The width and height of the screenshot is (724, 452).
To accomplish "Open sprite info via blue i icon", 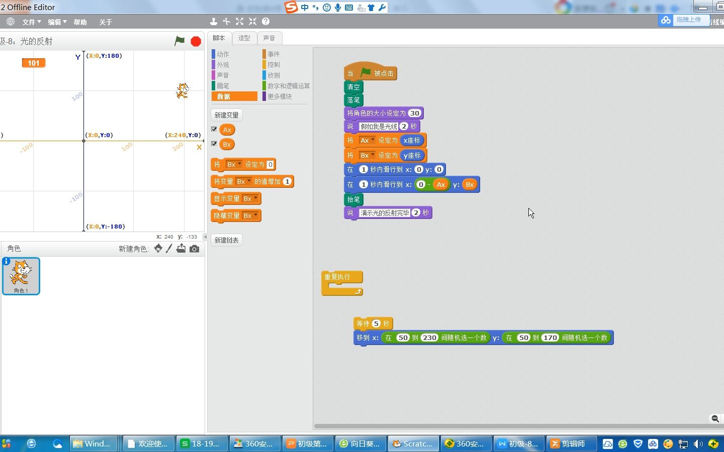I will 6,261.
